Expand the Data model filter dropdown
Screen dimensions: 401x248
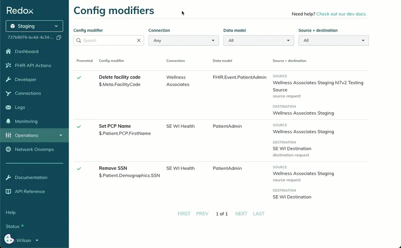tap(259, 41)
